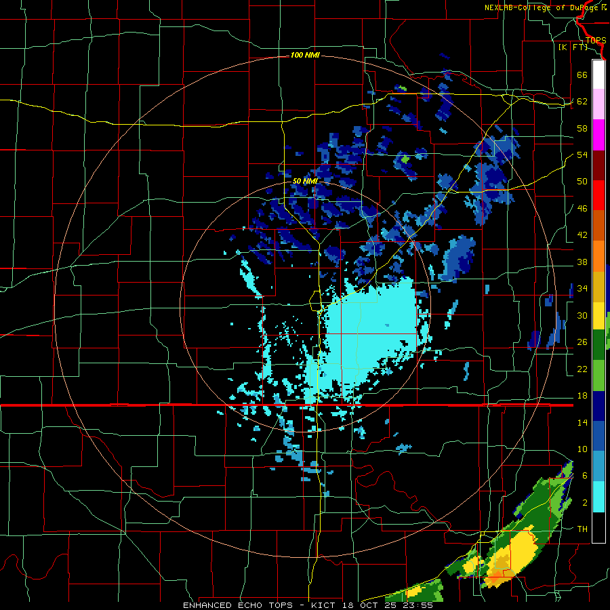Viewport: 610px width, 610px height.
Task: Click the "100 NMI" range ring label
Action: 305,56
